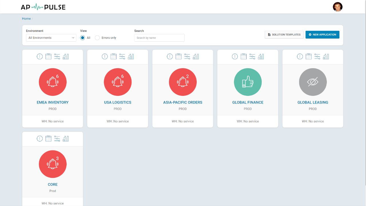
Task: Open the user profile avatar menu
Action: coord(337,7)
